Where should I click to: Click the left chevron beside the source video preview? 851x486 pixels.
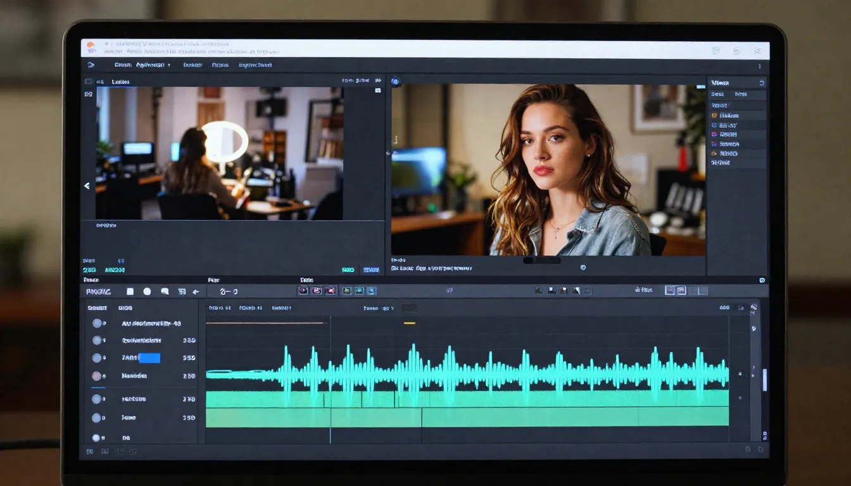(87, 186)
